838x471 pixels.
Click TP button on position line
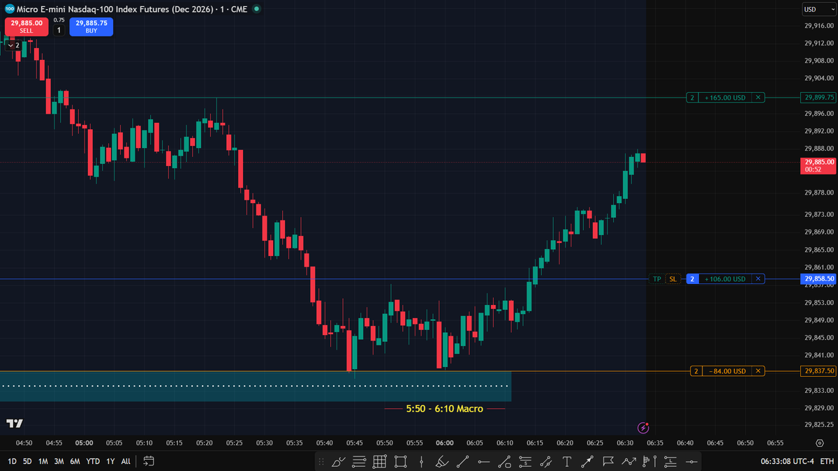tap(656, 279)
